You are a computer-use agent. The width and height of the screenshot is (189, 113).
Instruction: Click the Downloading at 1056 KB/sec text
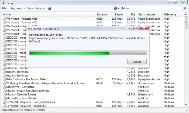pyautogui.click(x=46, y=35)
